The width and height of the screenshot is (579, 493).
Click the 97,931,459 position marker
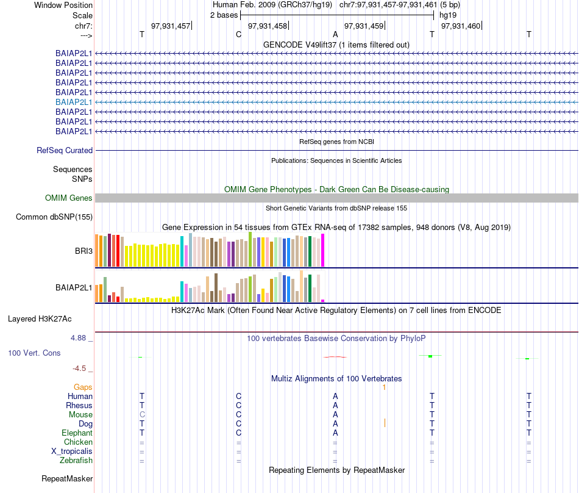(364, 26)
